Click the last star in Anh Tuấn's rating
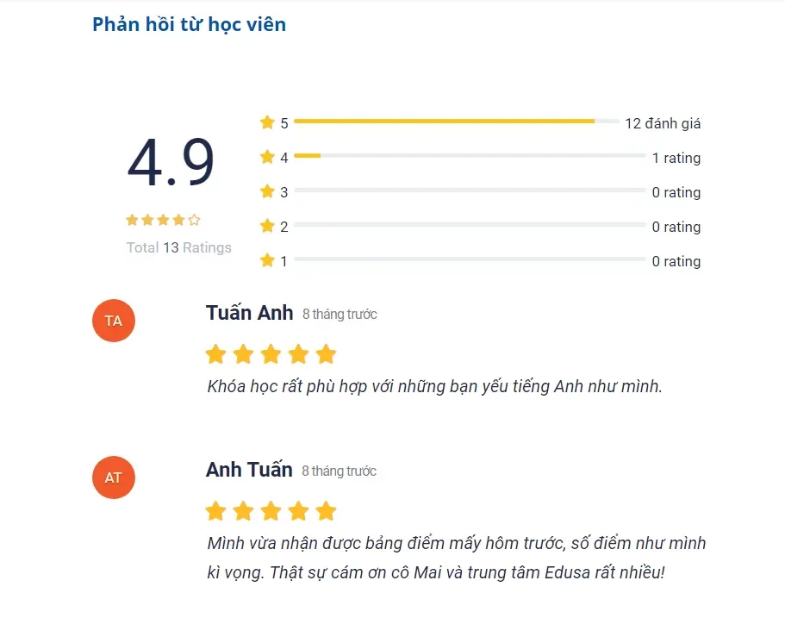Screen dimensions: 785x618 [326, 510]
